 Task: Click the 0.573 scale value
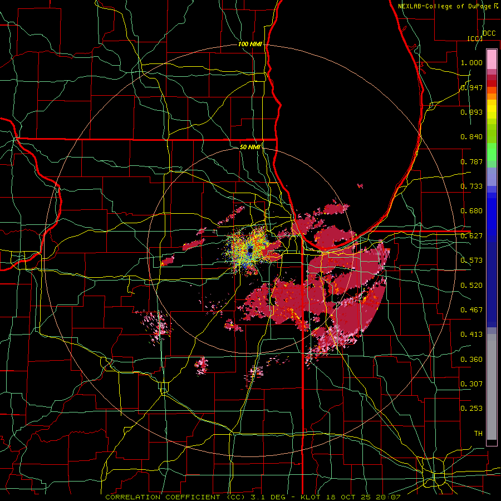point(471,261)
